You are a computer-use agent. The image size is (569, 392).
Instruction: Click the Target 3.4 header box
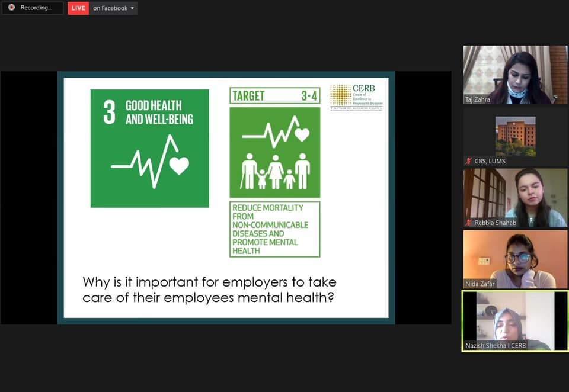274,96
